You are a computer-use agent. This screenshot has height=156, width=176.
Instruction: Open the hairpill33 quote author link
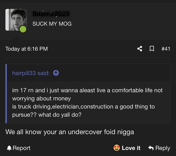click(24, 73)
